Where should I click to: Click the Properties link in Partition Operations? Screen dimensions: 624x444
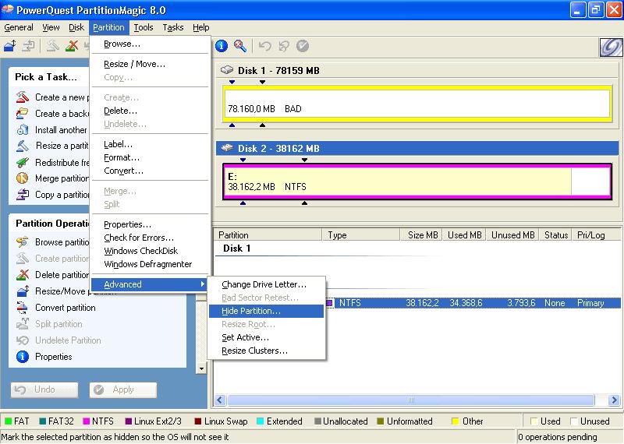click(x=53, y=357)
